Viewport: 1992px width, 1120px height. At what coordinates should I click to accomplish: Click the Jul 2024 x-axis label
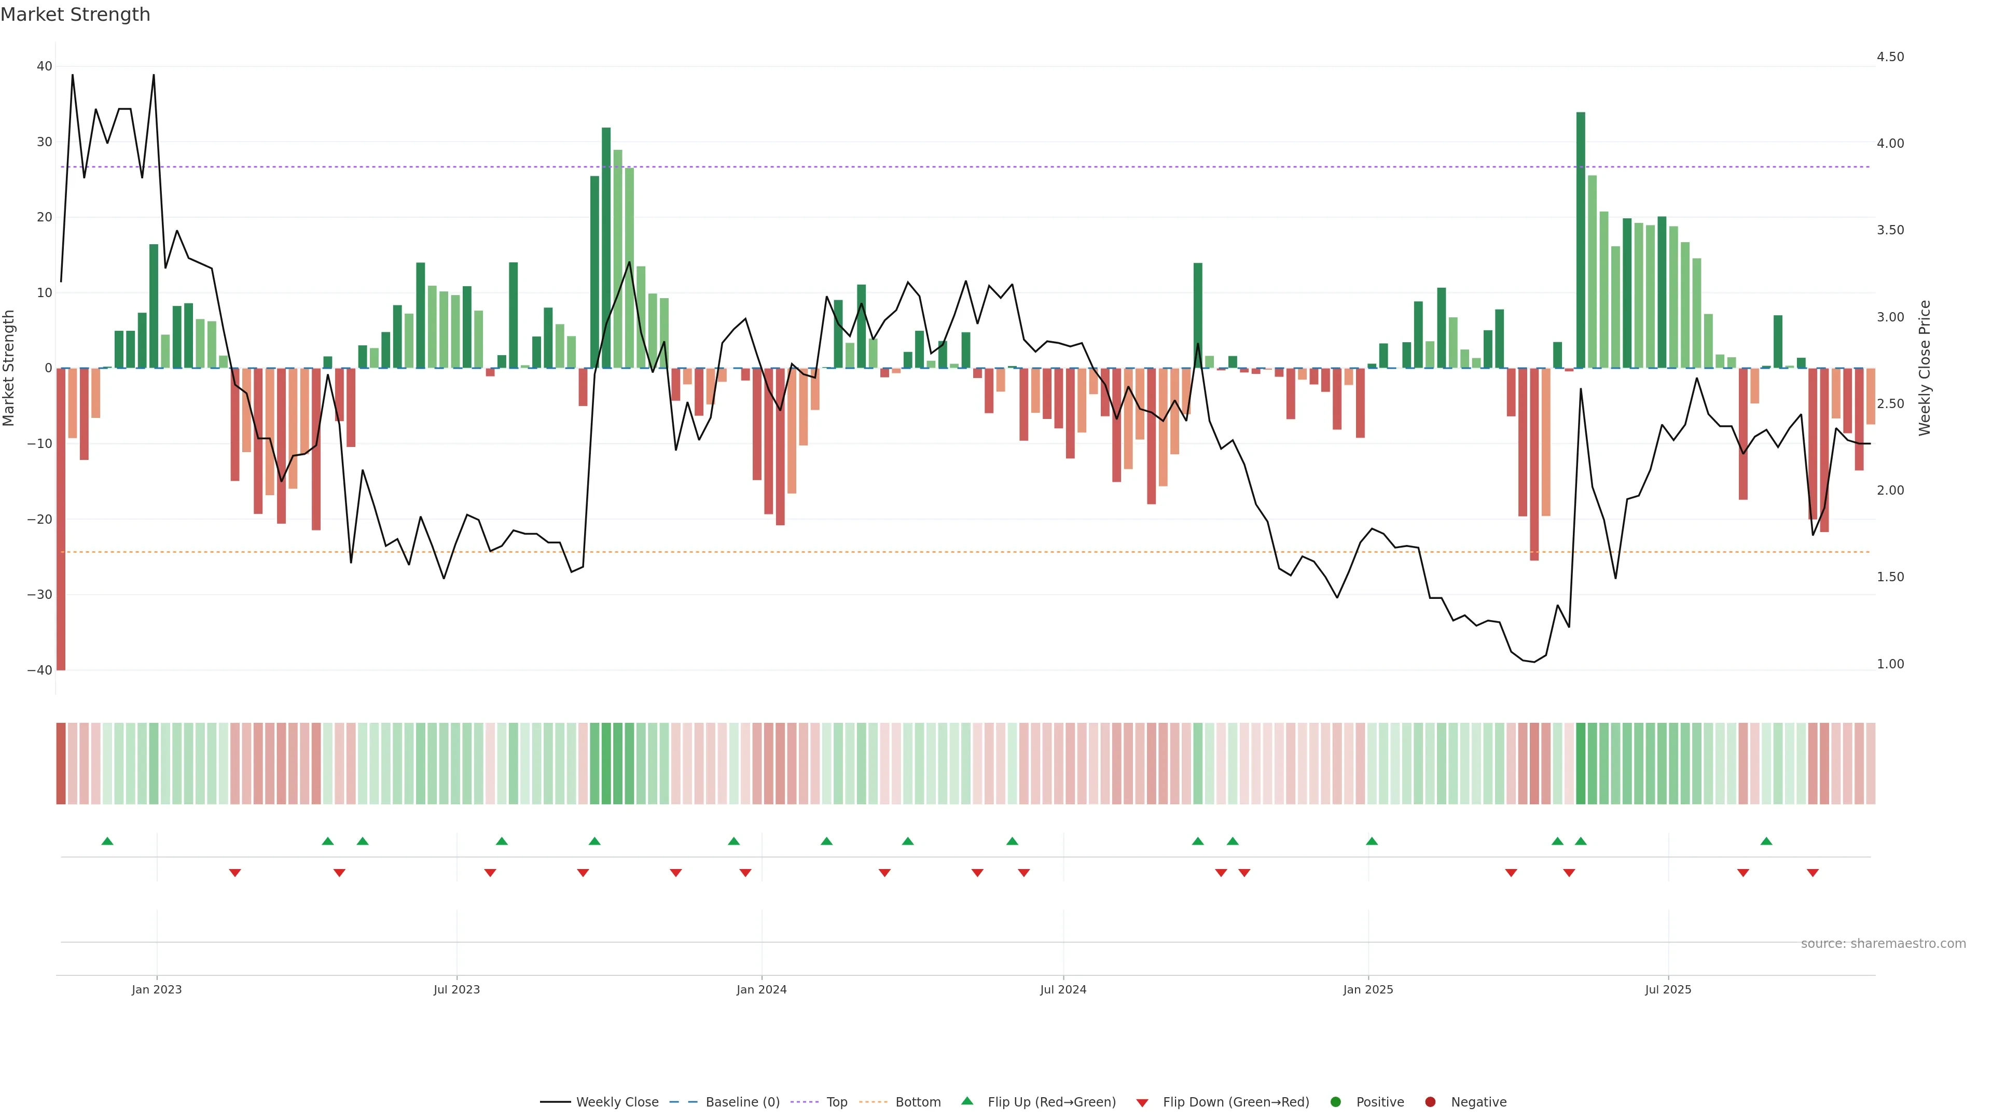point(1062,989)
